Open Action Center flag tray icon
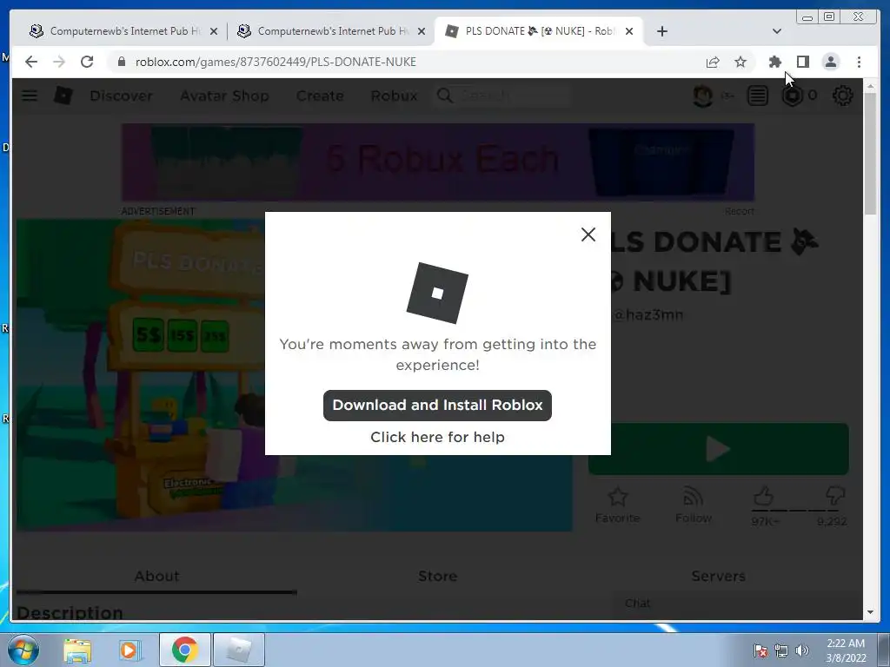 (760, 650)
